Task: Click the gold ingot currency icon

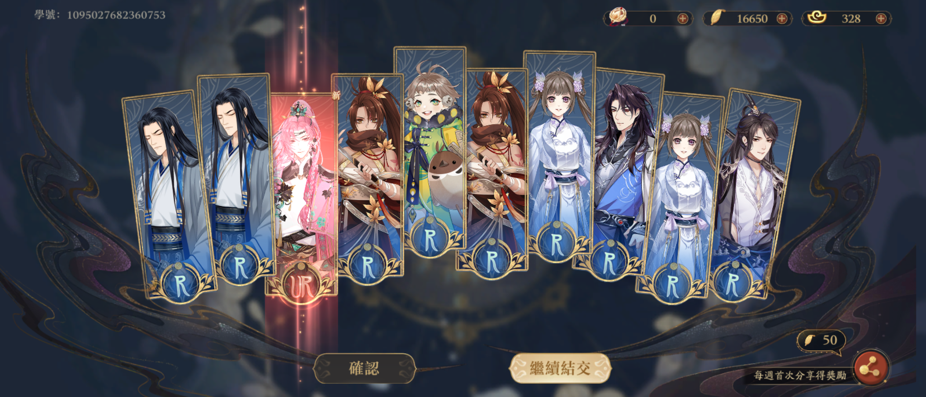Action: coord(817,18)
